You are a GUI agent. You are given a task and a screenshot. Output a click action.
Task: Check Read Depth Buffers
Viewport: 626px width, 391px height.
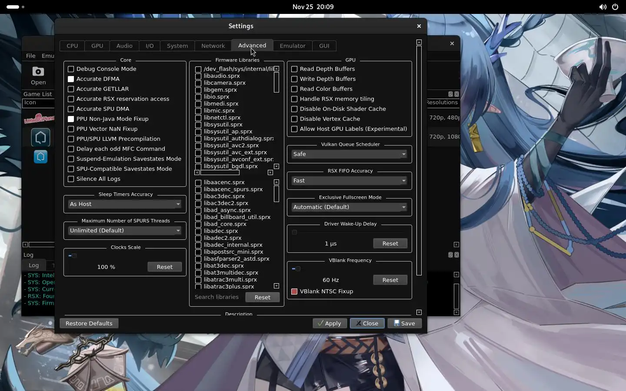[323, 69]
